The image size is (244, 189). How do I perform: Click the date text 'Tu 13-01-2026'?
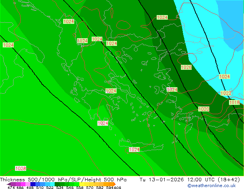162,180
